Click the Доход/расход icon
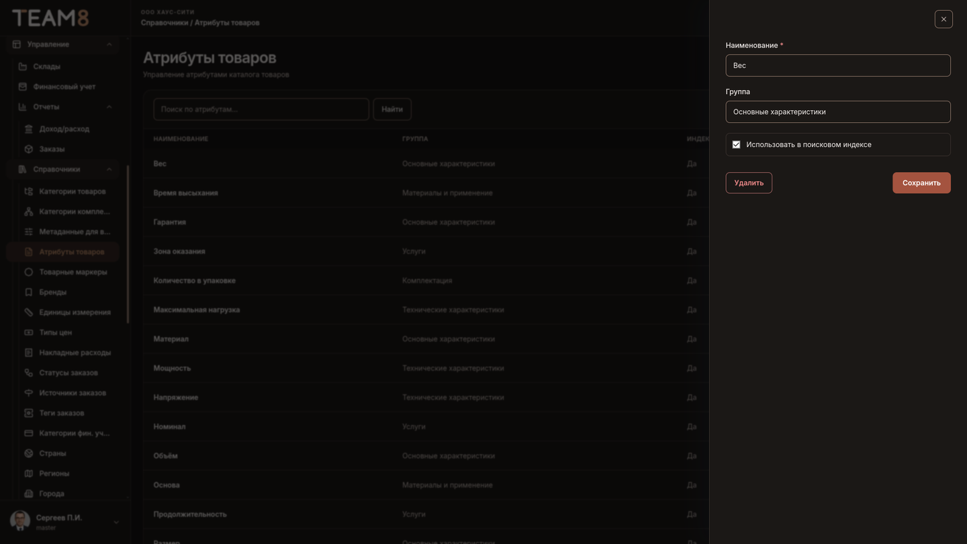Viewport: 967px width, 544px height. pyautogui.click(x=28, y=129)
